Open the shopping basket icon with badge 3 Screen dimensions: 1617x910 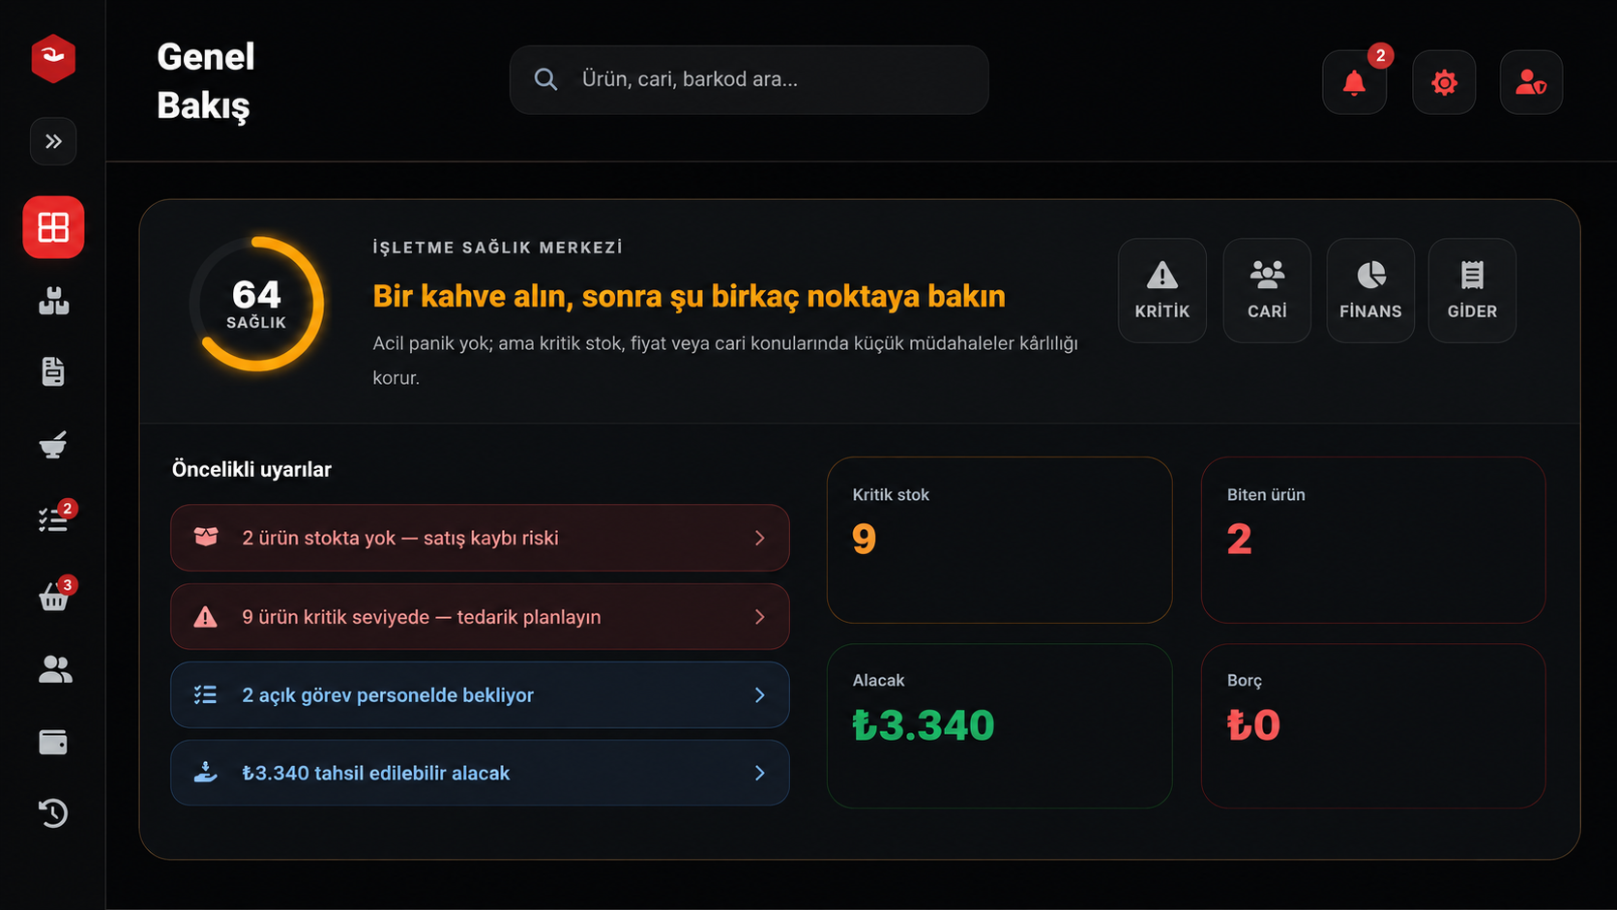tap(53, 597)
